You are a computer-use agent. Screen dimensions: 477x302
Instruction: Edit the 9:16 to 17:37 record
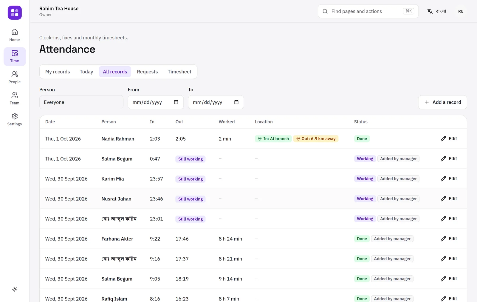tap(449, 259)
